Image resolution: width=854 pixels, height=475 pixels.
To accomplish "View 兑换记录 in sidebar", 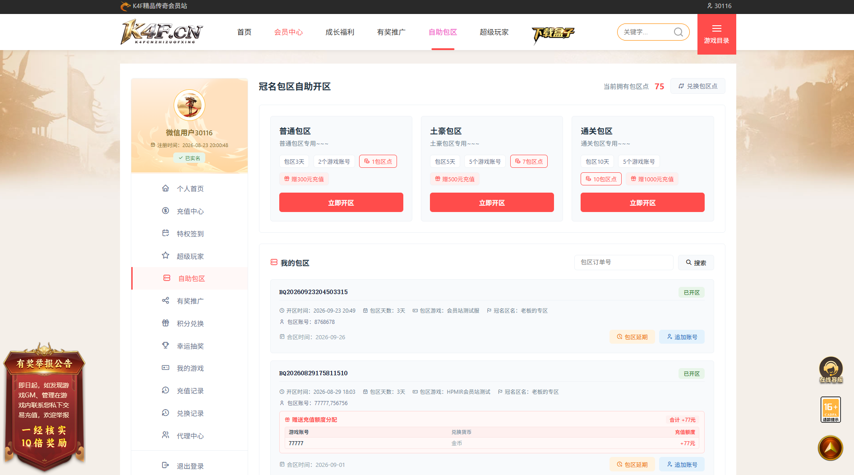I will point(189,413).
